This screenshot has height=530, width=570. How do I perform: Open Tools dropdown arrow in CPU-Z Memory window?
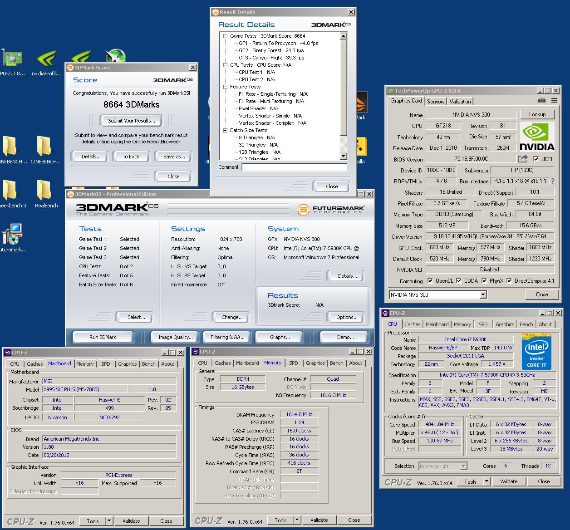point(297,520)
